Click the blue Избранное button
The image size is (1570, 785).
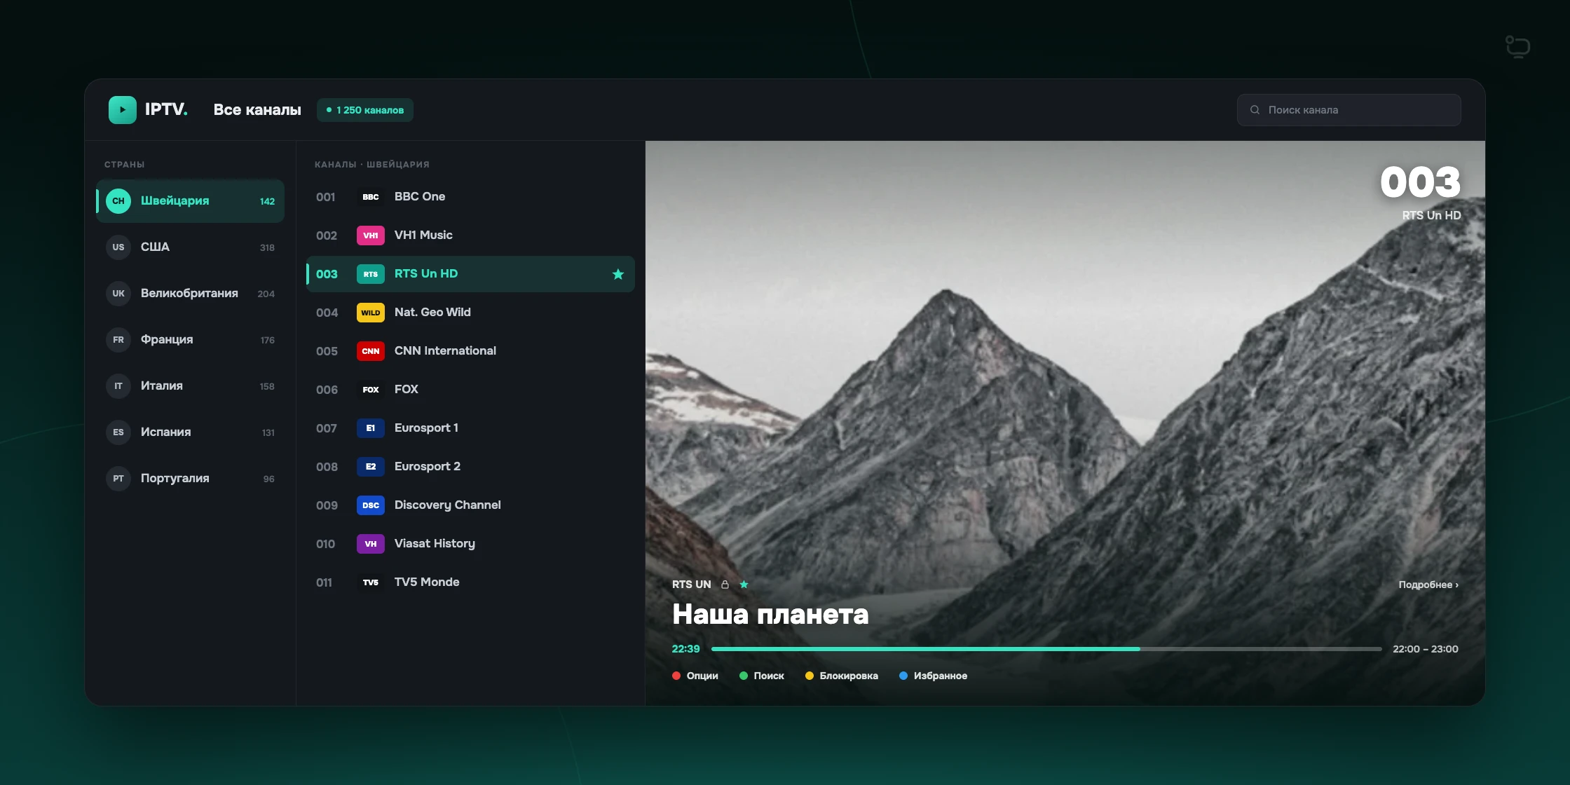[934, 676]
